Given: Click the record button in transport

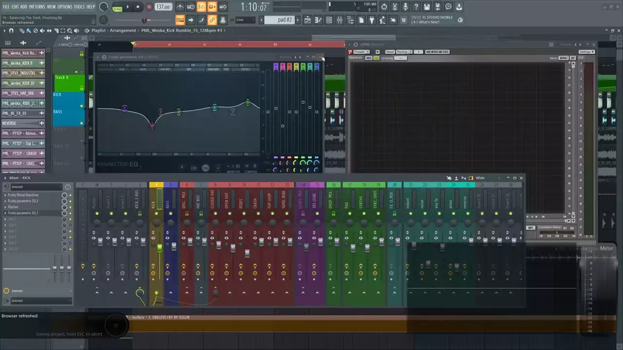Looking at the screenshot, I should (149, 7).
